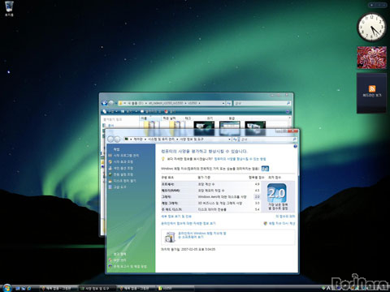This screenshot has width=390, height=292.
Task: Select the third image thumbnail in Explorer
Action: pos(255,128)
